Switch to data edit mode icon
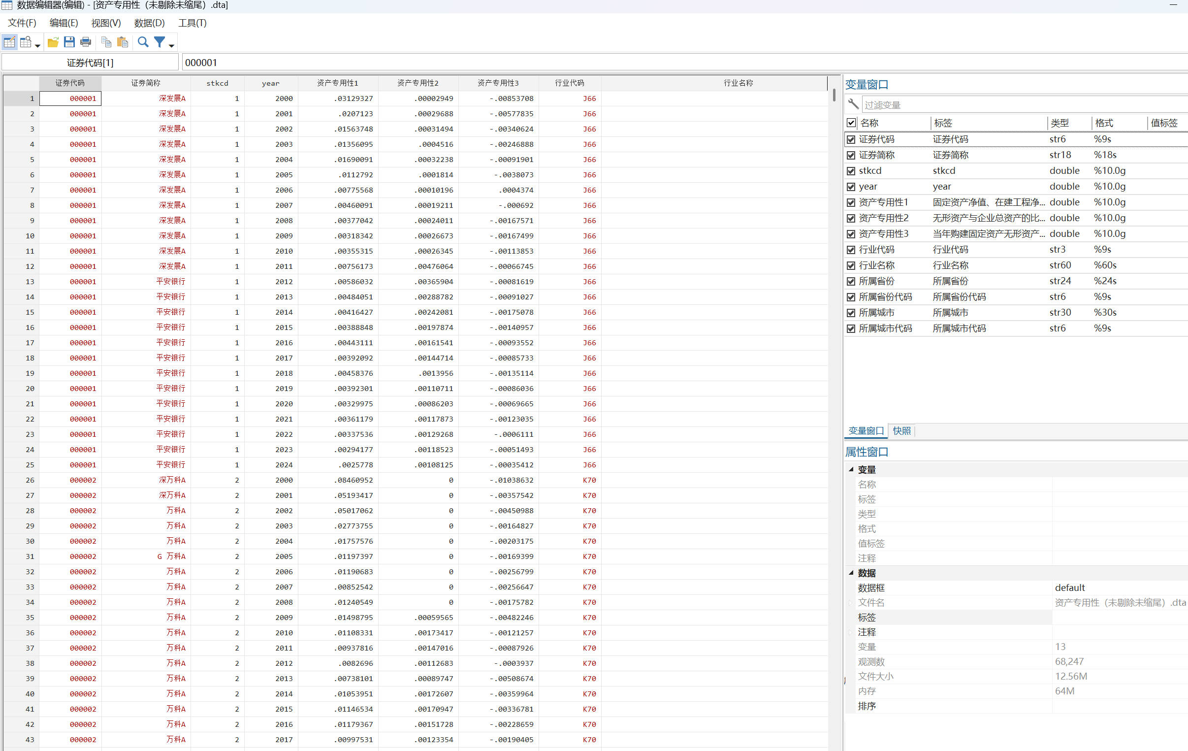Screen dimensions: 1188x751 [x=9, y=42]
